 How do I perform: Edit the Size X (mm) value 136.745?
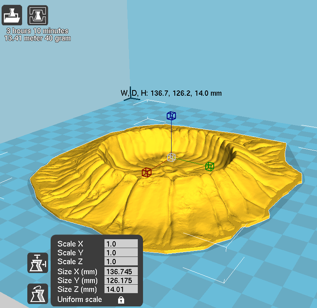[x=121, y=271]
